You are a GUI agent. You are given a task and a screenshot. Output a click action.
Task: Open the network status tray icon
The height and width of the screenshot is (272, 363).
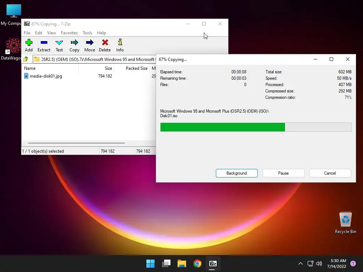(310, 263)
